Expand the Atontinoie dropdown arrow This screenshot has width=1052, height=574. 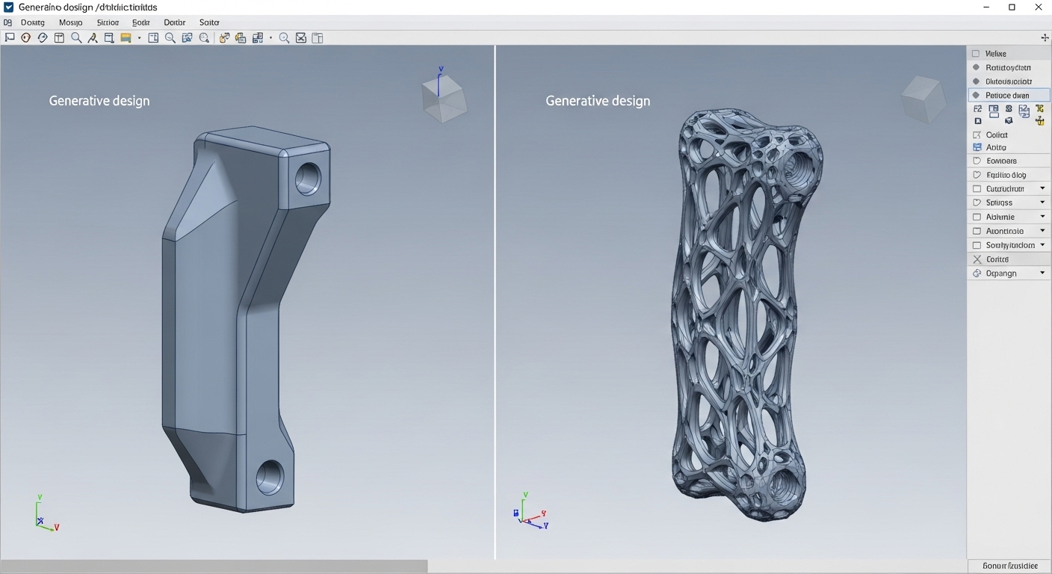click(1042, 230)
